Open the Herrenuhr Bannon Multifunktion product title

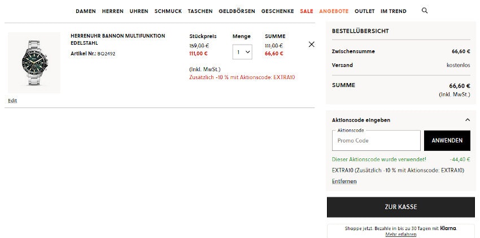(x=117, y=39)
